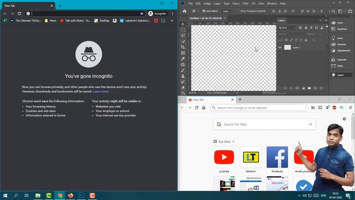Expand hidden Chrome bookmarks chevron
The image size is (355, 200).
172,21
